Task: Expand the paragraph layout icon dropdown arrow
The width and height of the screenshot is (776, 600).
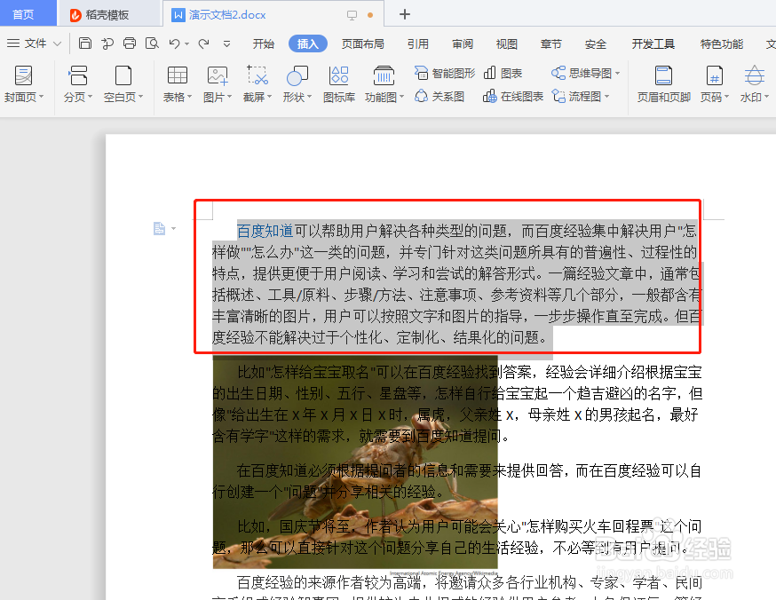Action: tap(174, 228)
